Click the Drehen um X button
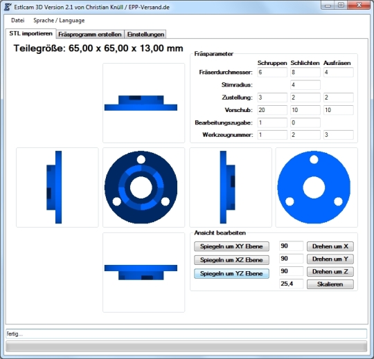374x359 pixels. [x=330, y=246]
